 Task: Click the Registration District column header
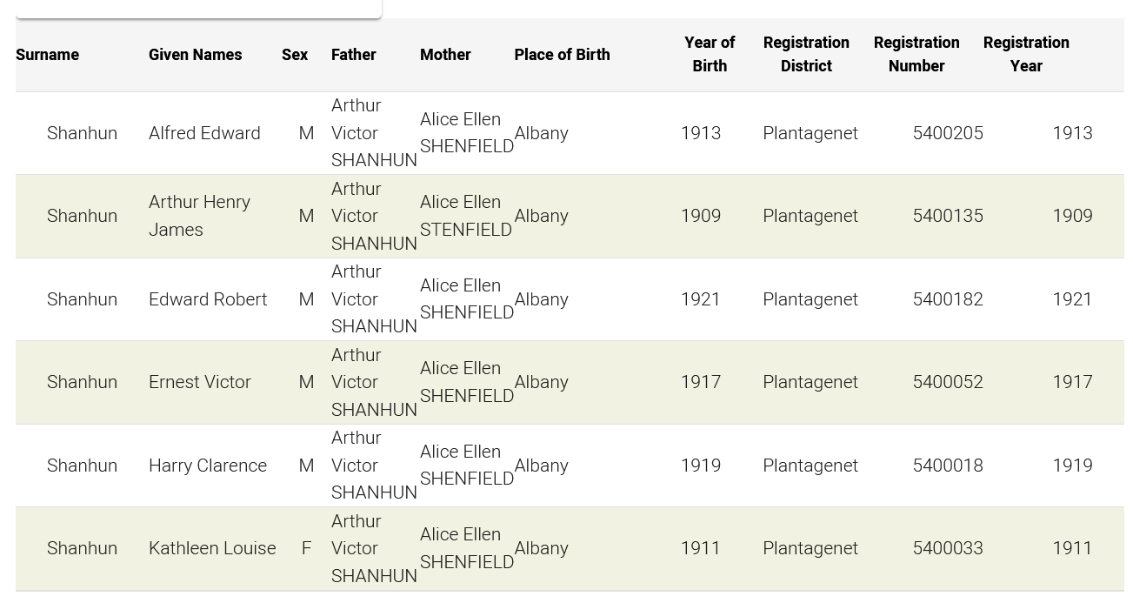[806, 54]
